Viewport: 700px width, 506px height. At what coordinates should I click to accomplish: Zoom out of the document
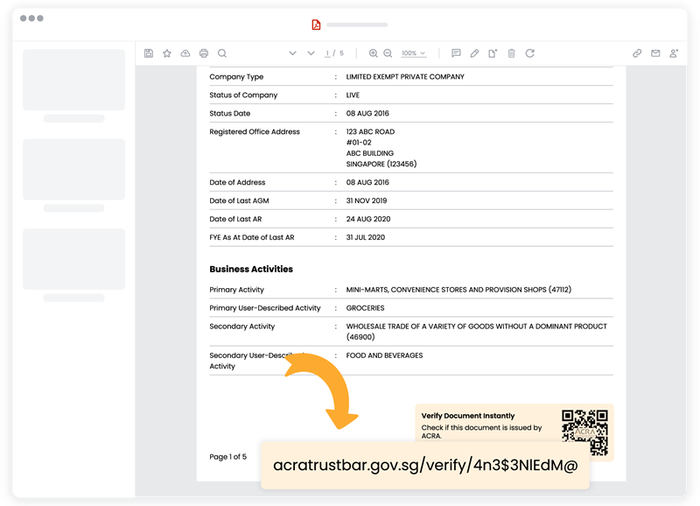pos(388,53)
